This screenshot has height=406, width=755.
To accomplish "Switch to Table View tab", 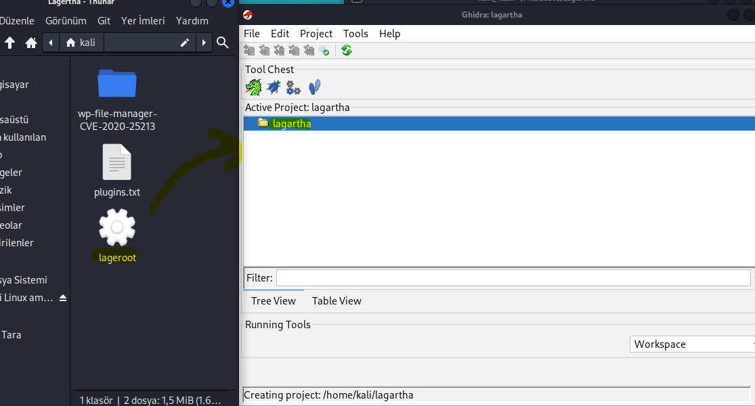I will (337, 301).
